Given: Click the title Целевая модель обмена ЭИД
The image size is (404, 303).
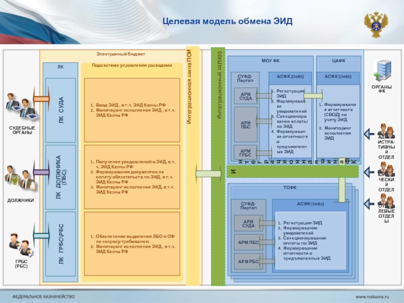Looking at the screenshot, I should [227, 21].
